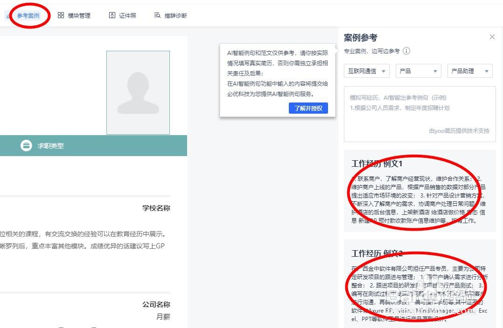
Task: Click the briefcase icon beside 求职类型
Action: pyautogui.click(x=26, y=145)
